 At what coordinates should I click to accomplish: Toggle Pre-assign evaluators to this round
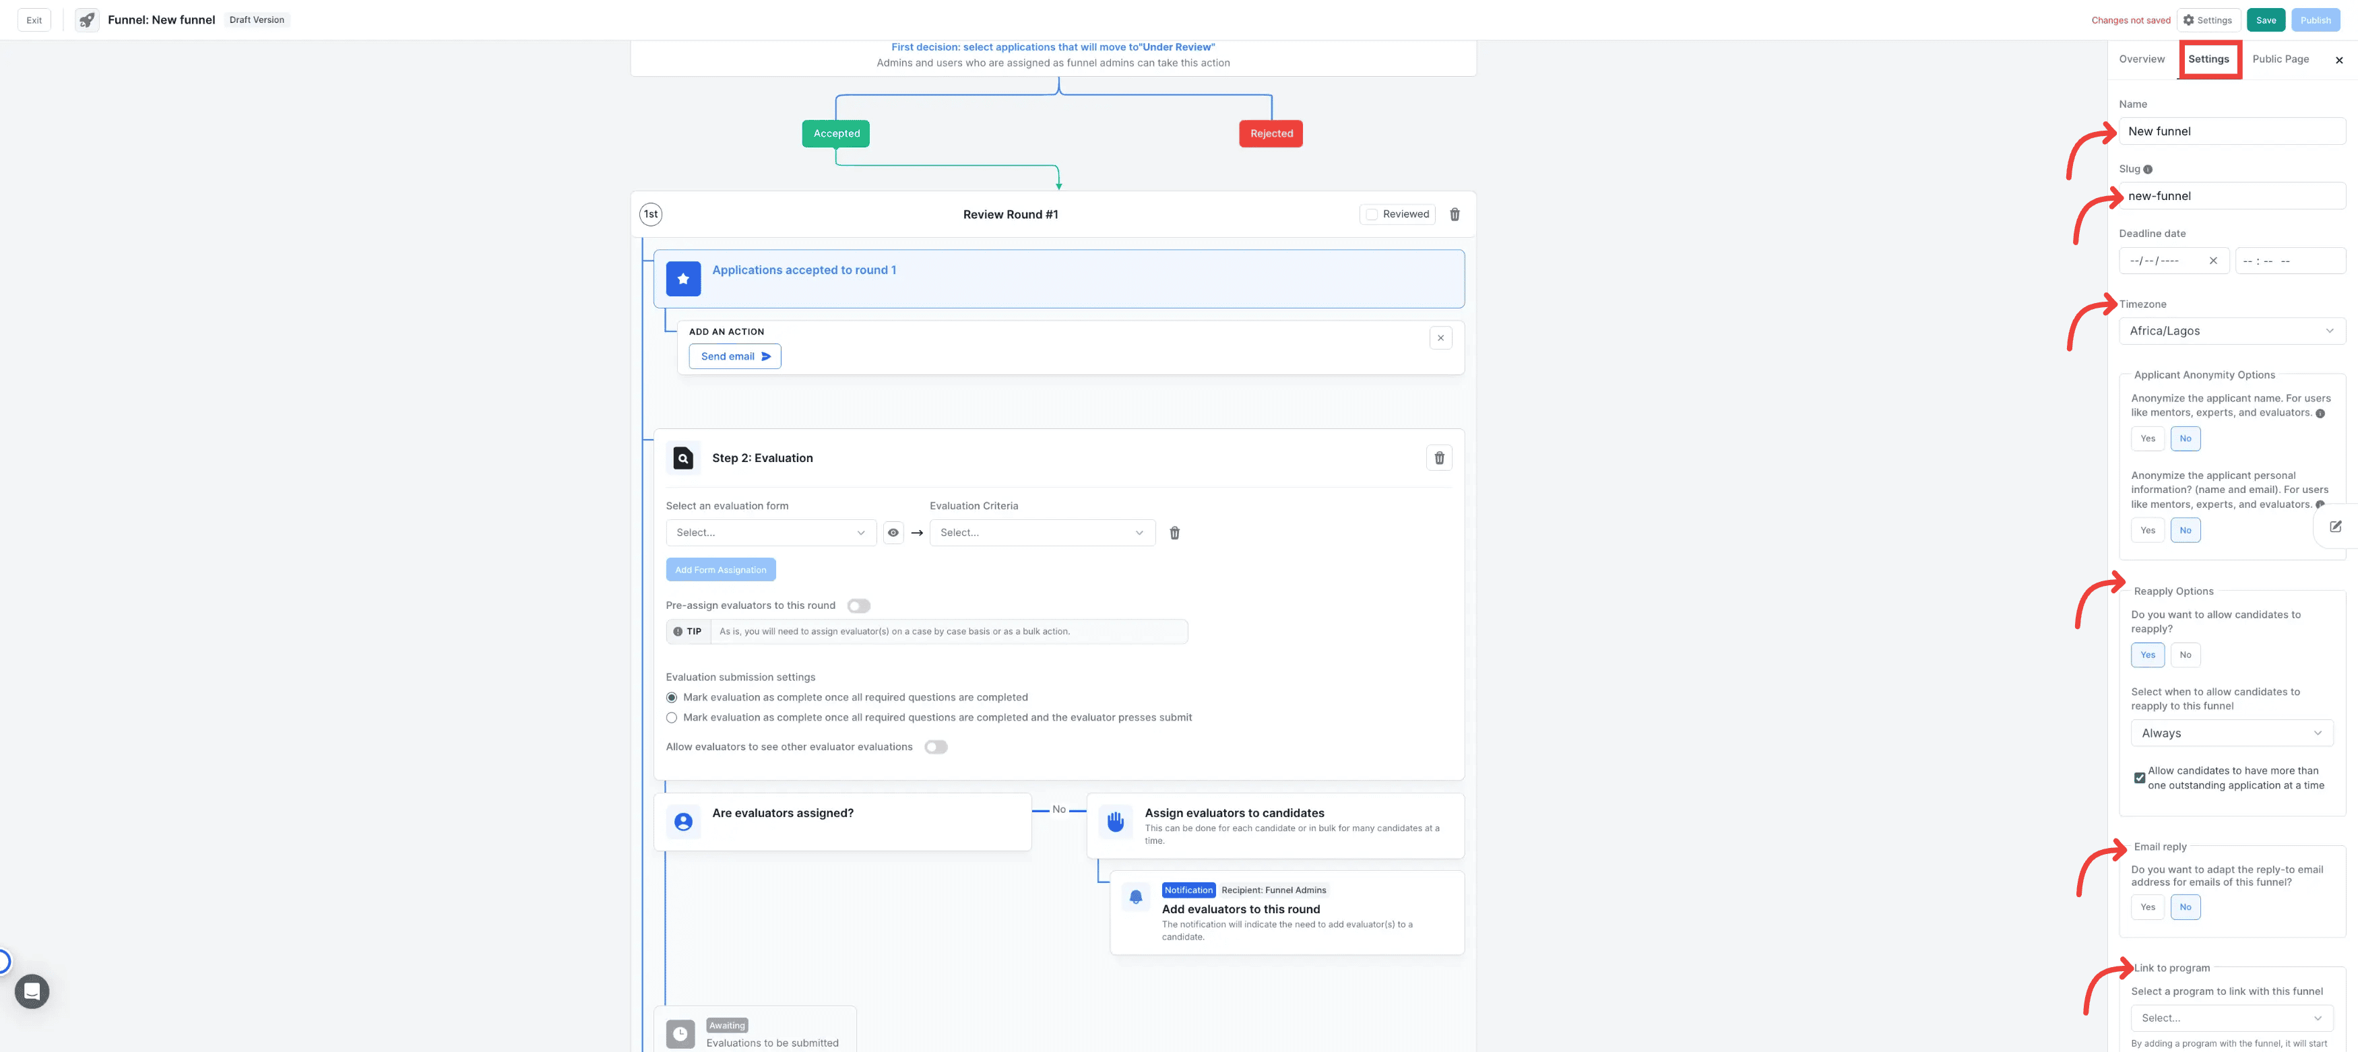pyautogui.click(x=858, y=605)
